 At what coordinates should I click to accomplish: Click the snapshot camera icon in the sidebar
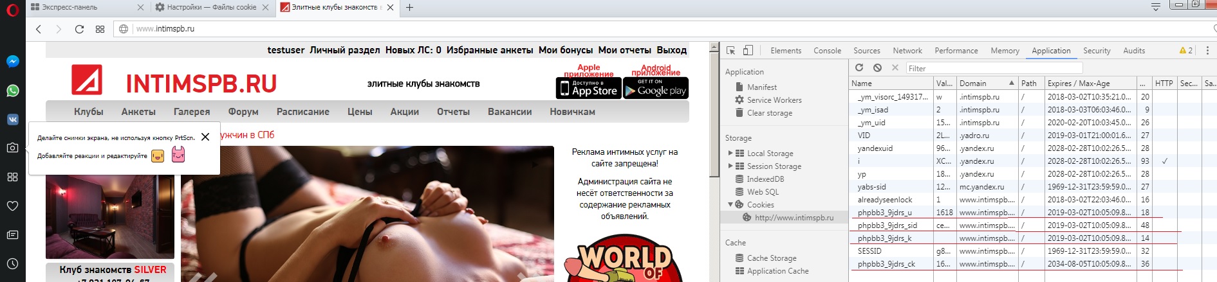(x=12, y=148)
